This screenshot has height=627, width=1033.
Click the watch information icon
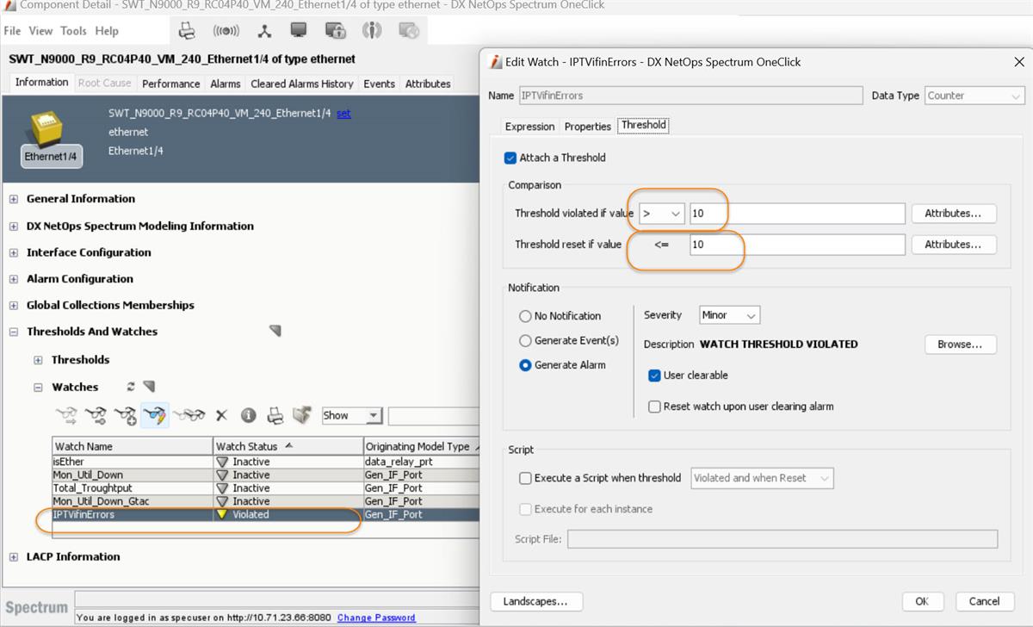(249, 415)
